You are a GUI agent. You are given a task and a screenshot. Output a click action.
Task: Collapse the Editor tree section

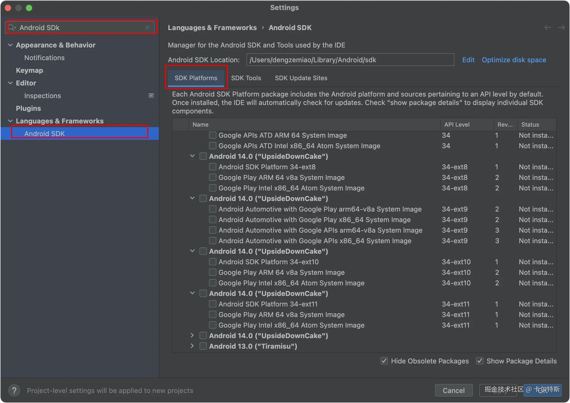coord(10,83)
